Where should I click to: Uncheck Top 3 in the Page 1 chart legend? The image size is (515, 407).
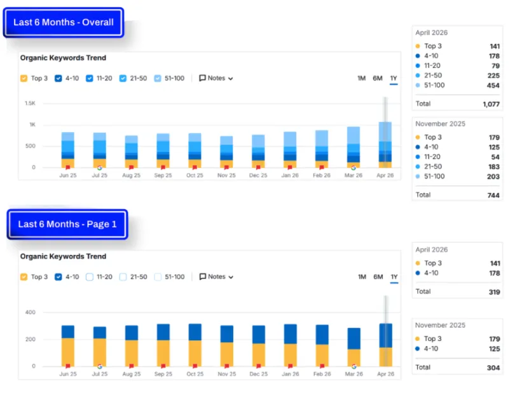coord(24,277)
